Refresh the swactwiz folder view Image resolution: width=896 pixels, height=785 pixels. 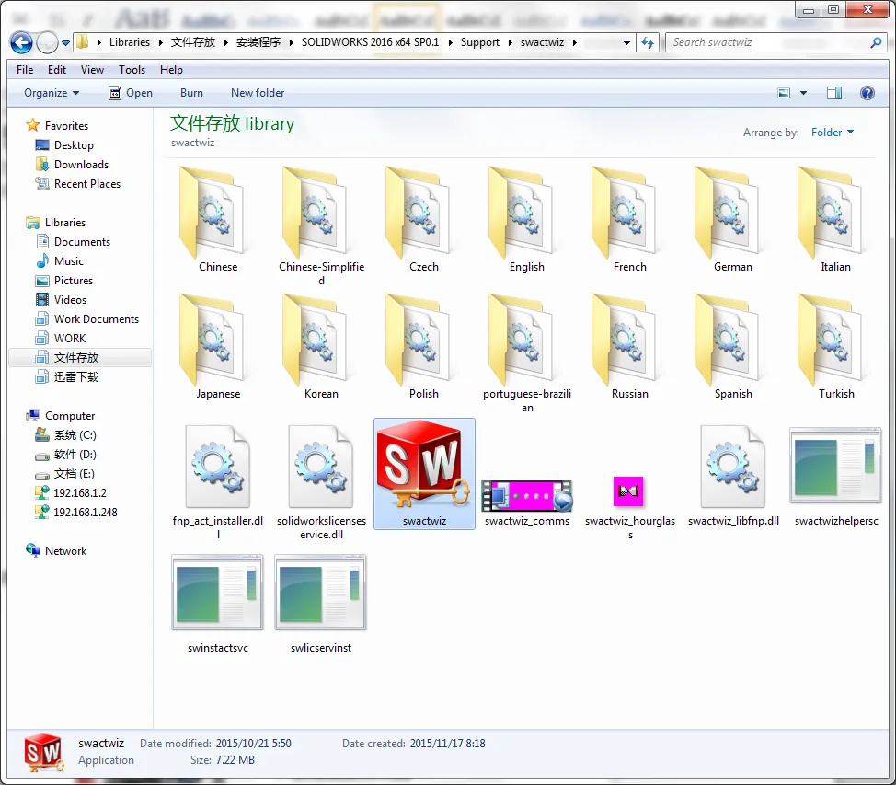click(x=648, y=42)
